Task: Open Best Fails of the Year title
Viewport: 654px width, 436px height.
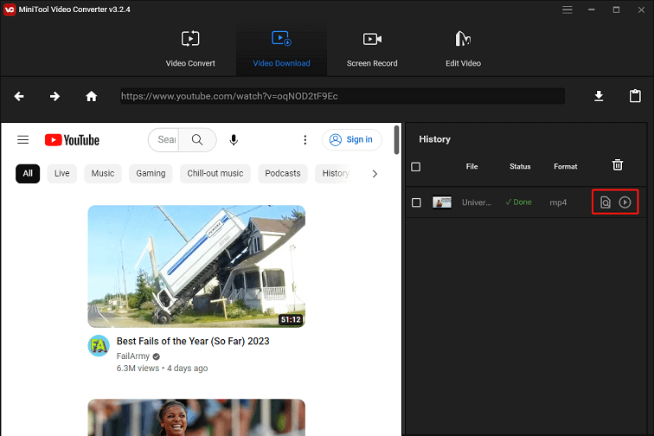Action: [x=193, y=342]
